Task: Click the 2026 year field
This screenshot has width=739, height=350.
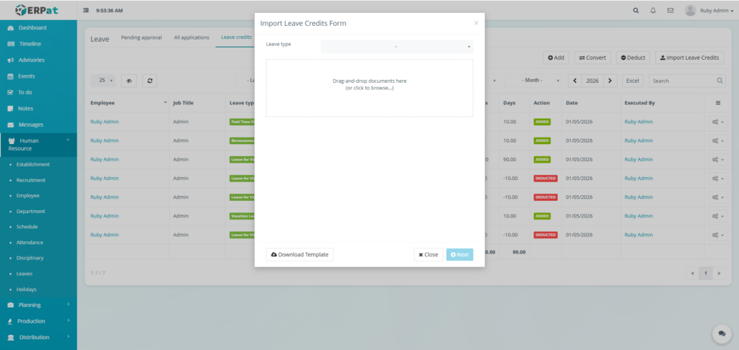Action: [x=592, y=81]
